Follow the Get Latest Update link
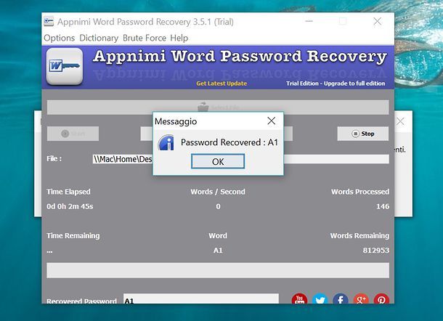The height and width of the screenshot is (321, 443). click(x=221, y=84)
